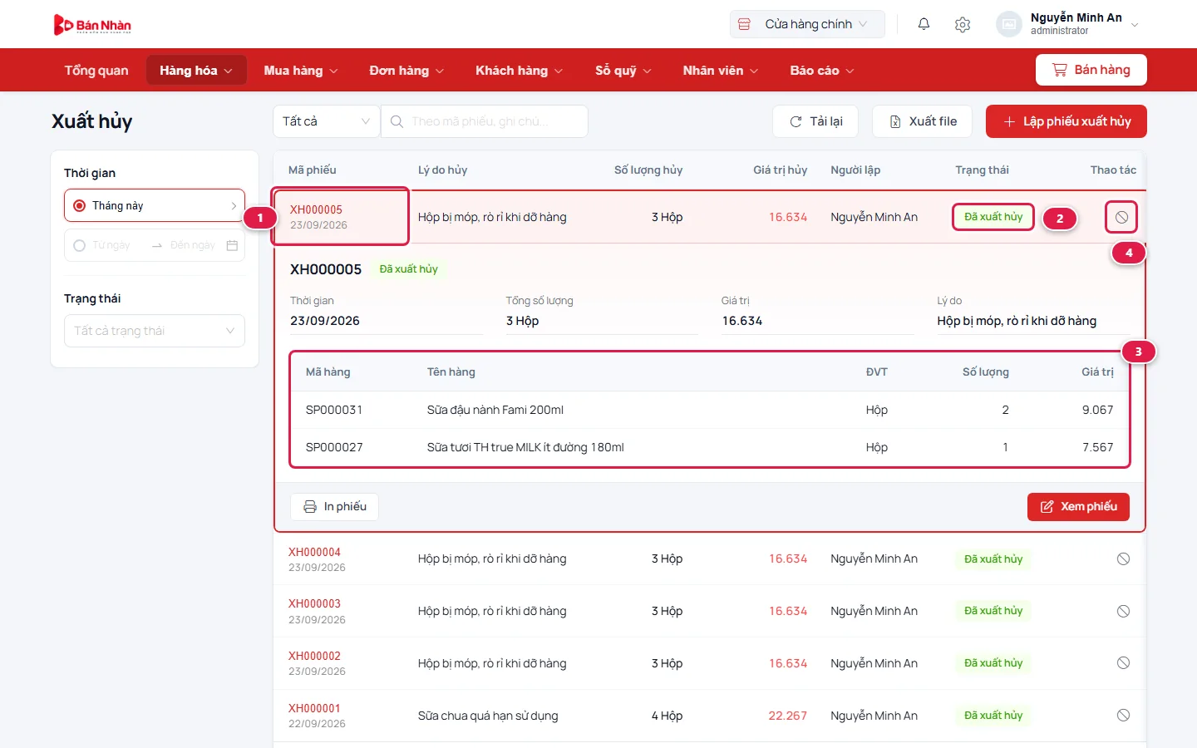This screenshot has width=1197, height=748.
Task: Open the Hàng hóa menu
Action: tap(196, 71)
